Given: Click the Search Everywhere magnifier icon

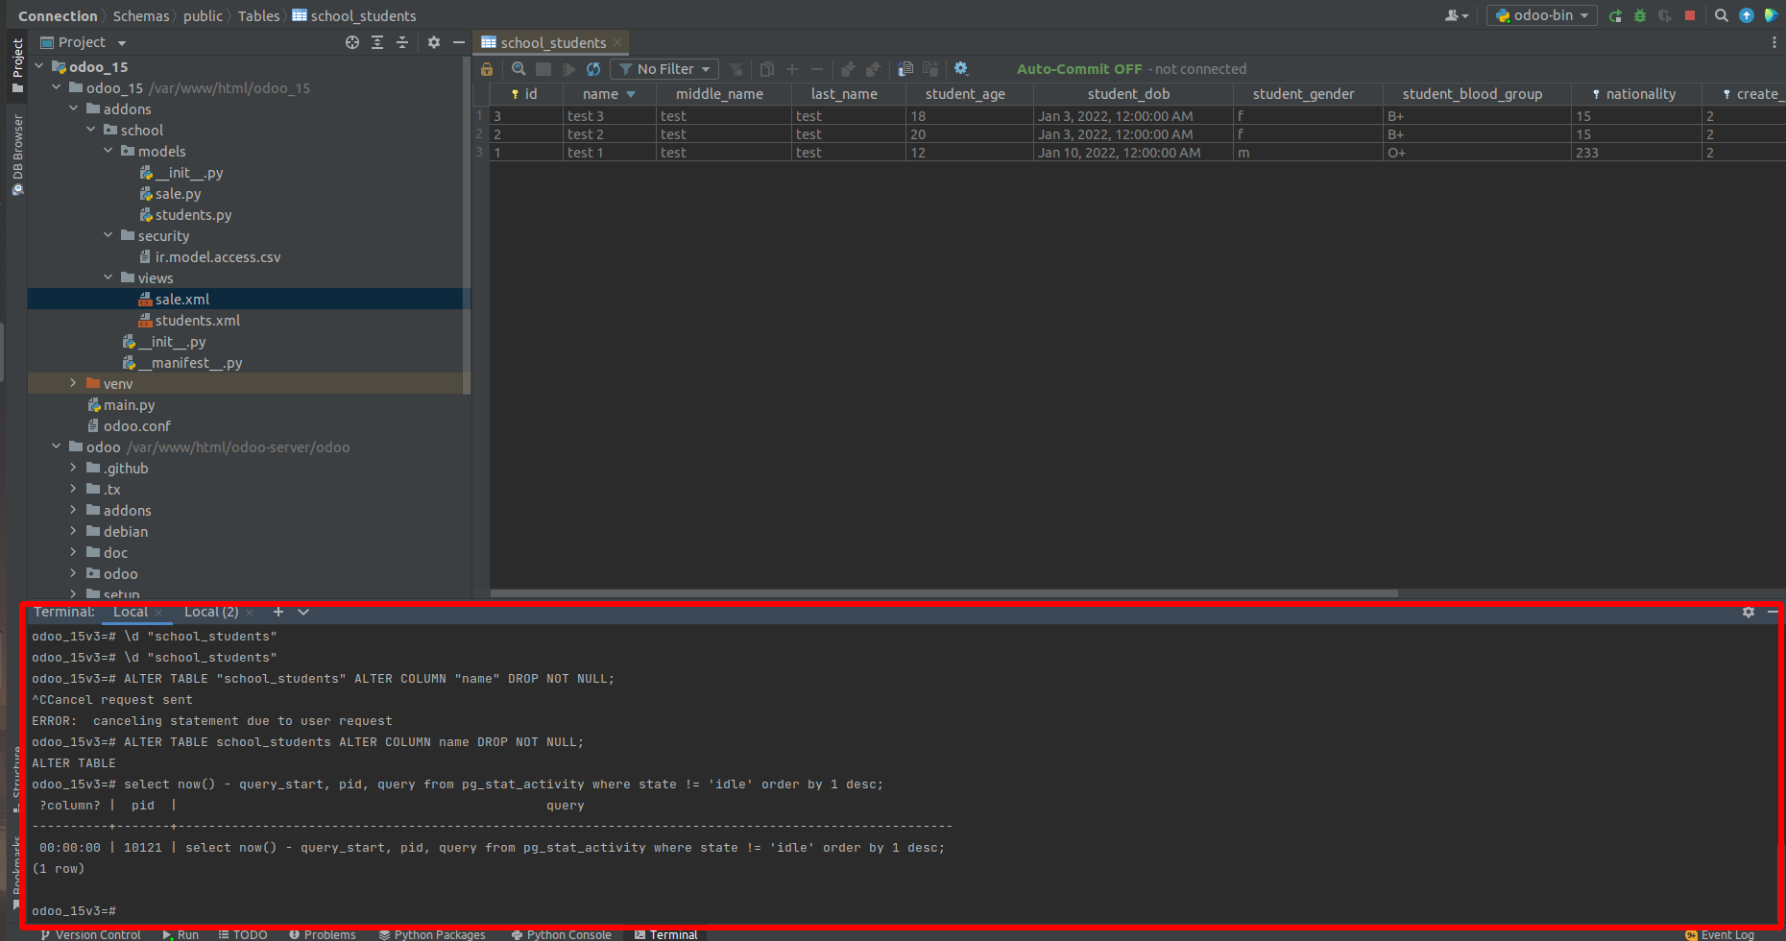Looking at the screenshot, I should [x=1722, y=15].
